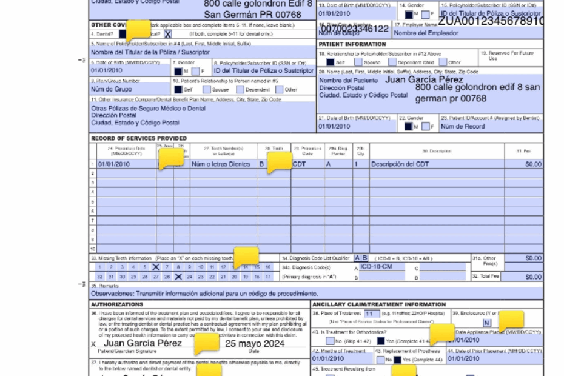Click the Place of Treatment field showing 11
Viewport: 564px width, 376px height.
tap(369, 314)
